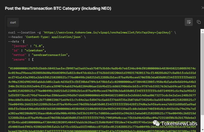Click the scrollbar down arrow
Image resolution: width=204 pixels, height=132 pixels.
[x=202, y=130]
